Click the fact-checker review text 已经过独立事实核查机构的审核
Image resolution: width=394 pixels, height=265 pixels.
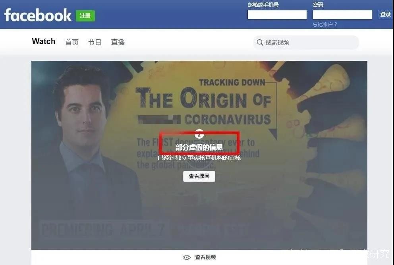(199, 158)
